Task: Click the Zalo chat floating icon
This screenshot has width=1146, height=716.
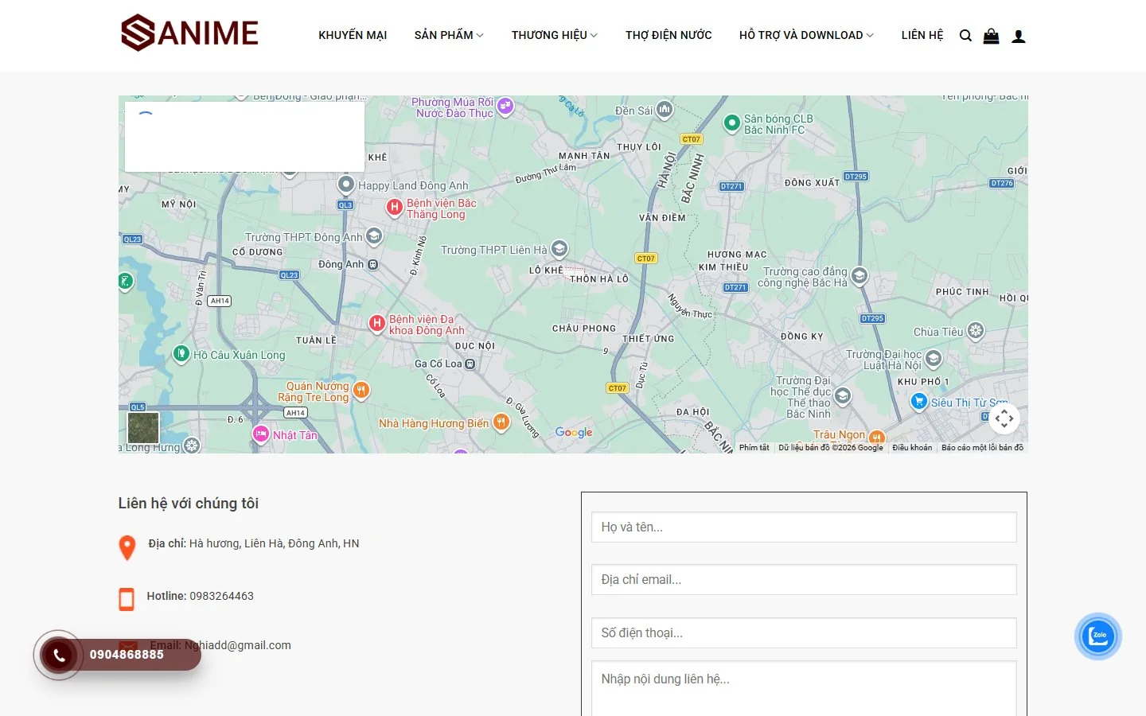Action: (1098, 636)
